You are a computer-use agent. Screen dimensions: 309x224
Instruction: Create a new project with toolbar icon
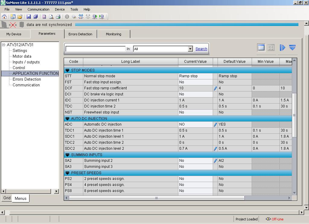point(13,17)
